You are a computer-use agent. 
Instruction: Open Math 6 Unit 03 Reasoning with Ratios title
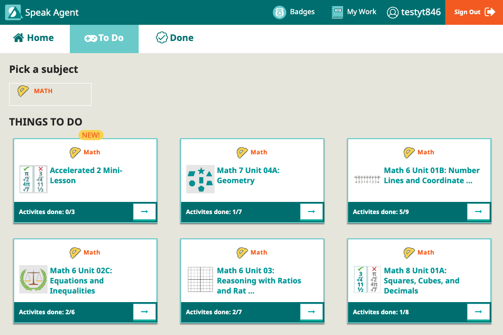point(259,280)
